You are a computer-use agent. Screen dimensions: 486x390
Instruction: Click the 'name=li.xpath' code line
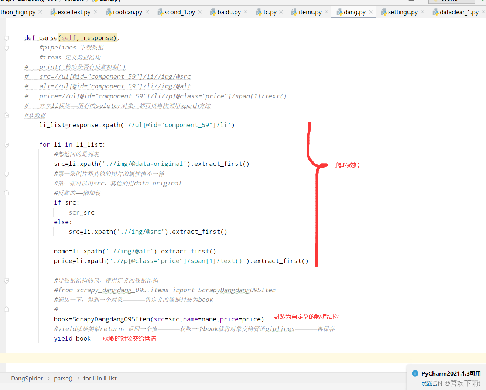[x=135, y=251]
